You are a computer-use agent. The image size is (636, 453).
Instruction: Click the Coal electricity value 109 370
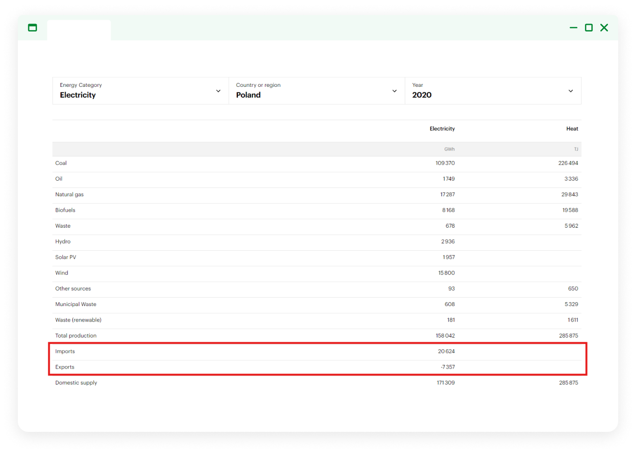(445, 163)
